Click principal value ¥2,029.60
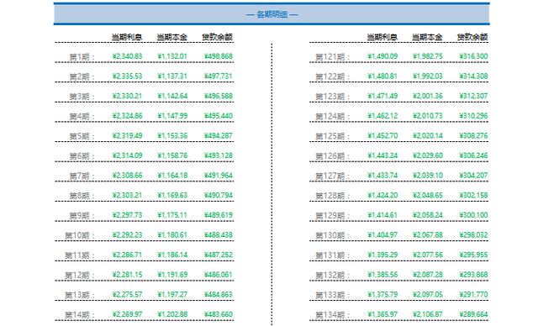 428,155
